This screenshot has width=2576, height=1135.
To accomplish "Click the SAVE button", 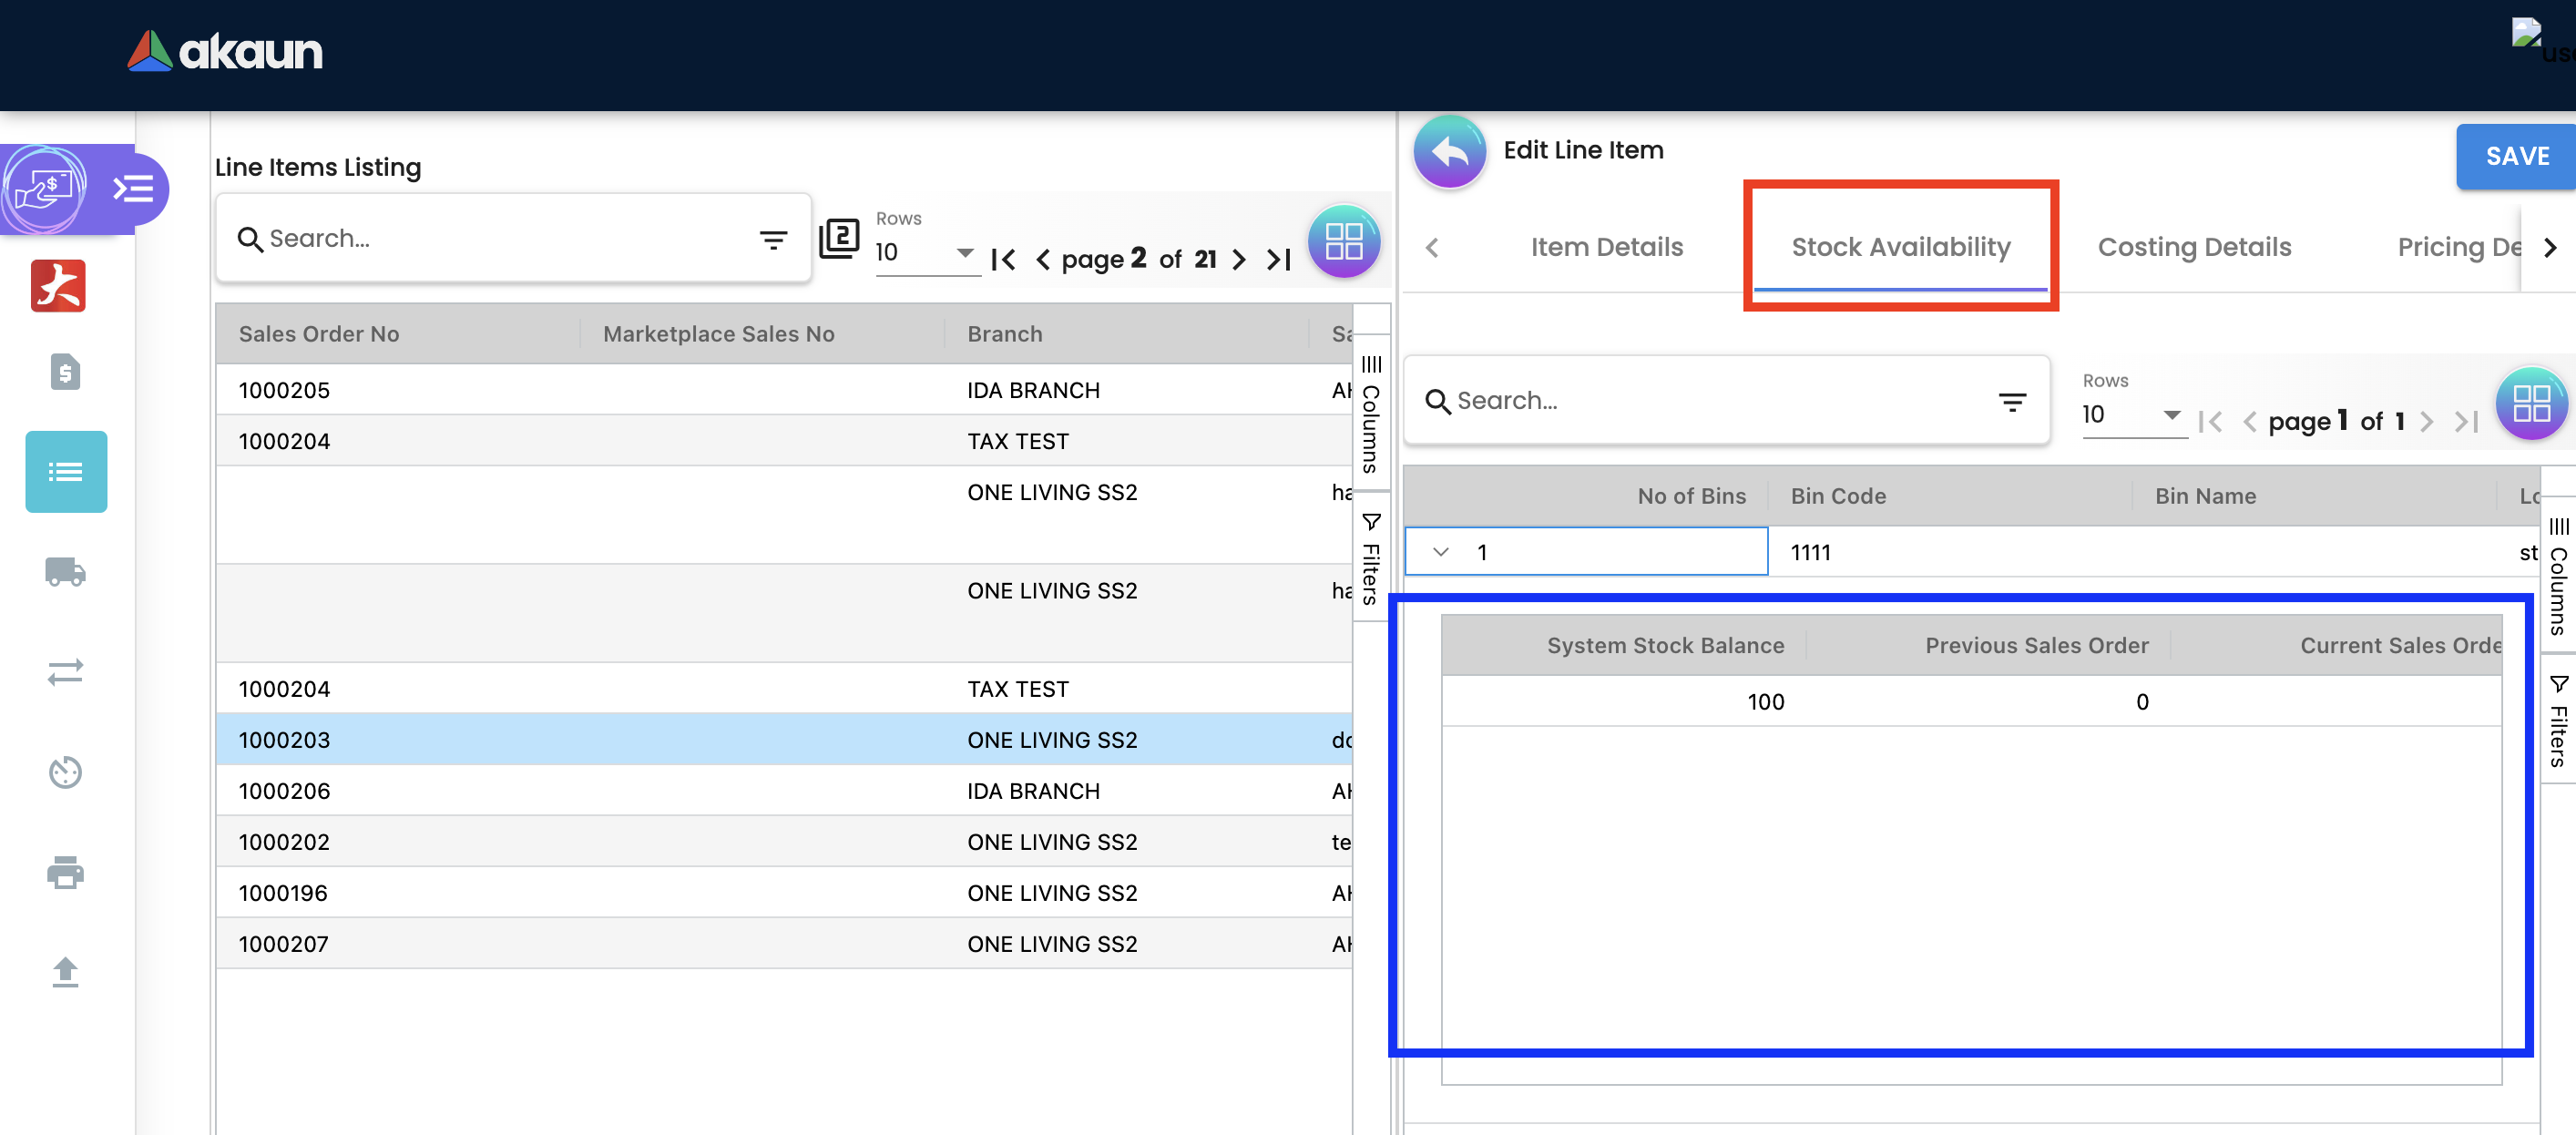I will 2515,156.
